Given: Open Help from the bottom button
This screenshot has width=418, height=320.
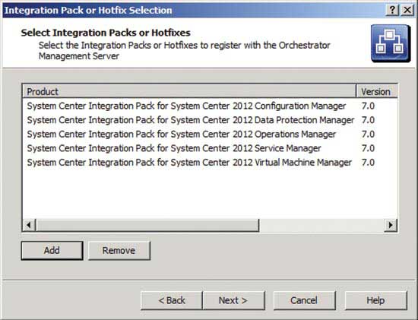Looking at the screenshot, I should click(376, 300).
